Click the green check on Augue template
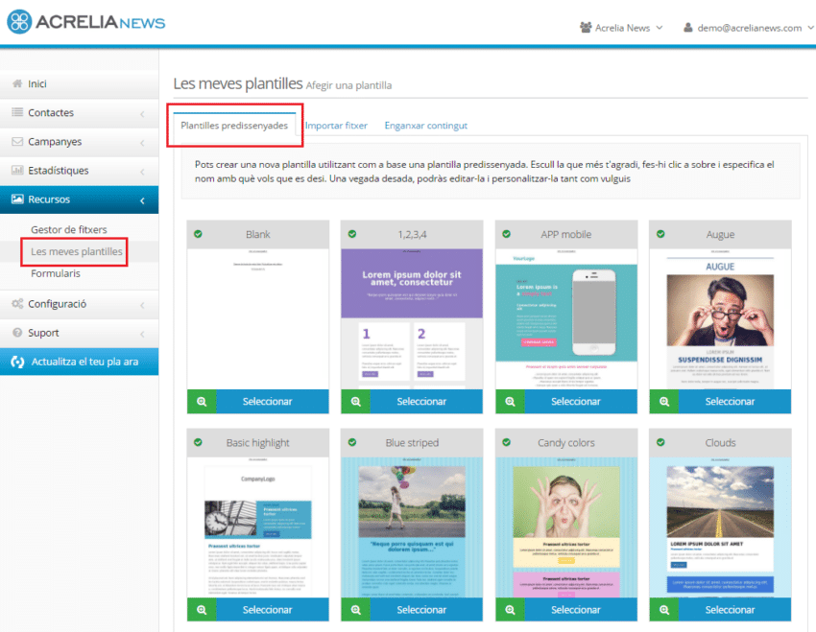The image size is (816, 632). (x=660, y=234)
